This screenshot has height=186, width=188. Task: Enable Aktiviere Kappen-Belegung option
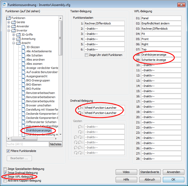click(5, 181)
